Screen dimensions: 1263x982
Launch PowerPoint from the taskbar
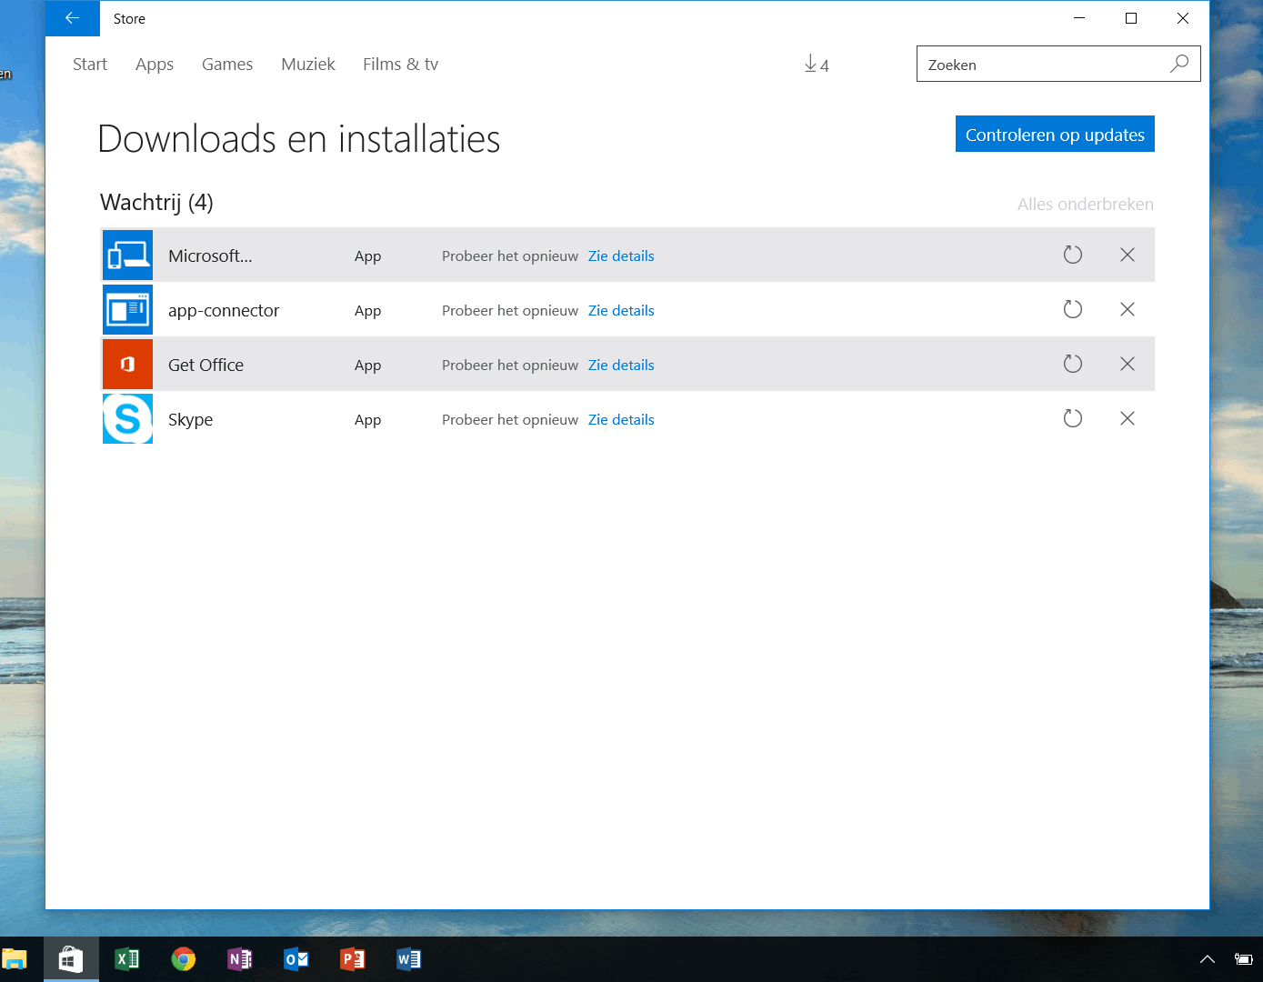(353, 959)
